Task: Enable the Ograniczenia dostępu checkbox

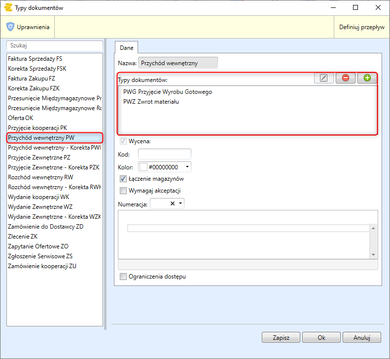Action: click(x=123, y=277)
